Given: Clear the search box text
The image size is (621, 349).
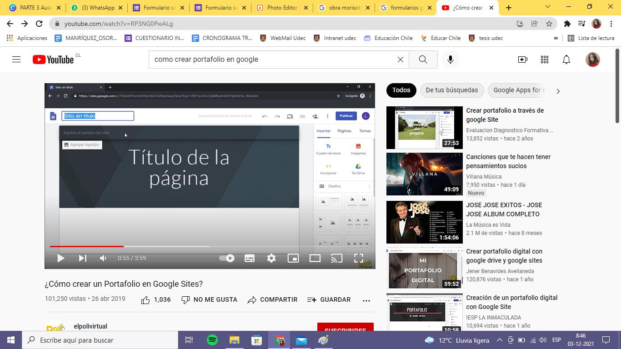Looking at the screenshot, I should tap(400, 60).
